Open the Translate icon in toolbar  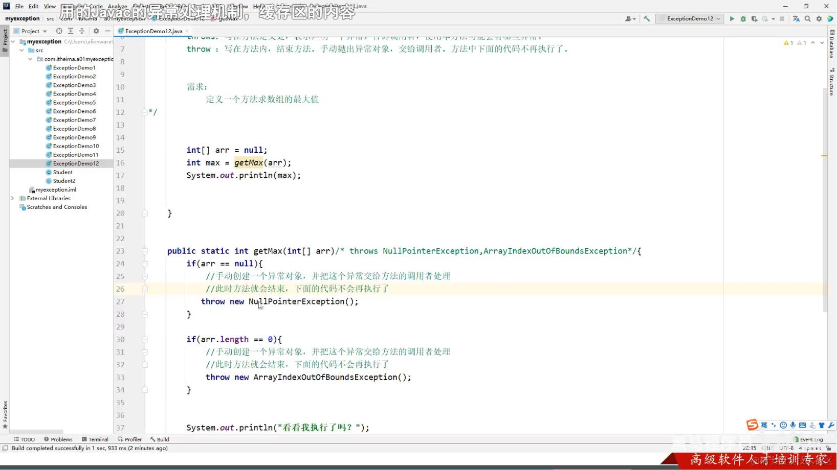pyautogui.click(x=796, y=19)
